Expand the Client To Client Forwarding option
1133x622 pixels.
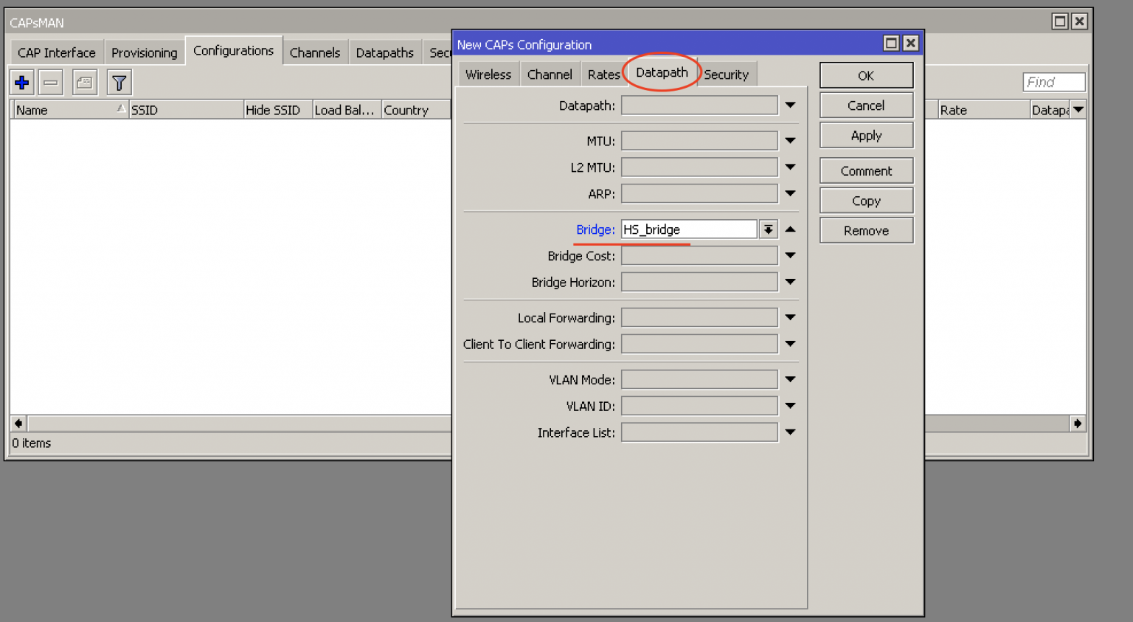pos(790,345)
